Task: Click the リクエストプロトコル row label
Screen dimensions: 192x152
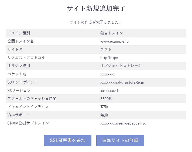Action: (x=26, y=58)
